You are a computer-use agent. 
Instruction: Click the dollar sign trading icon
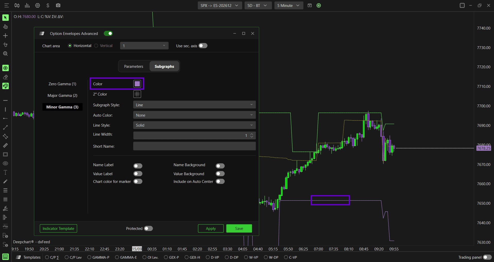coord(48,5)
